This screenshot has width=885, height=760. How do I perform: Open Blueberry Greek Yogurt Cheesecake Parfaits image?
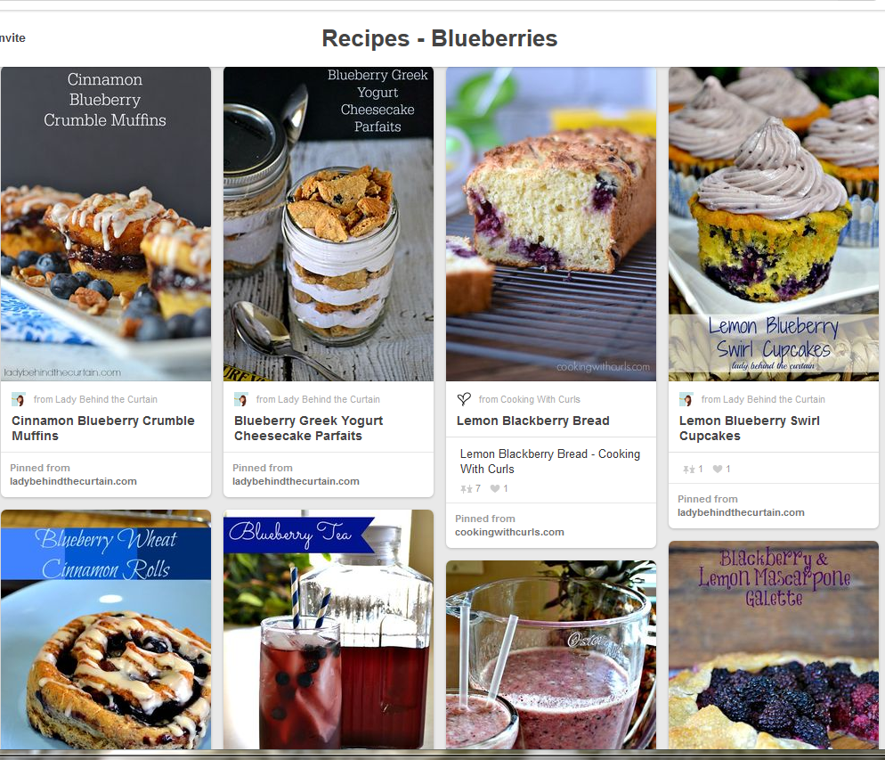[329, 225]
